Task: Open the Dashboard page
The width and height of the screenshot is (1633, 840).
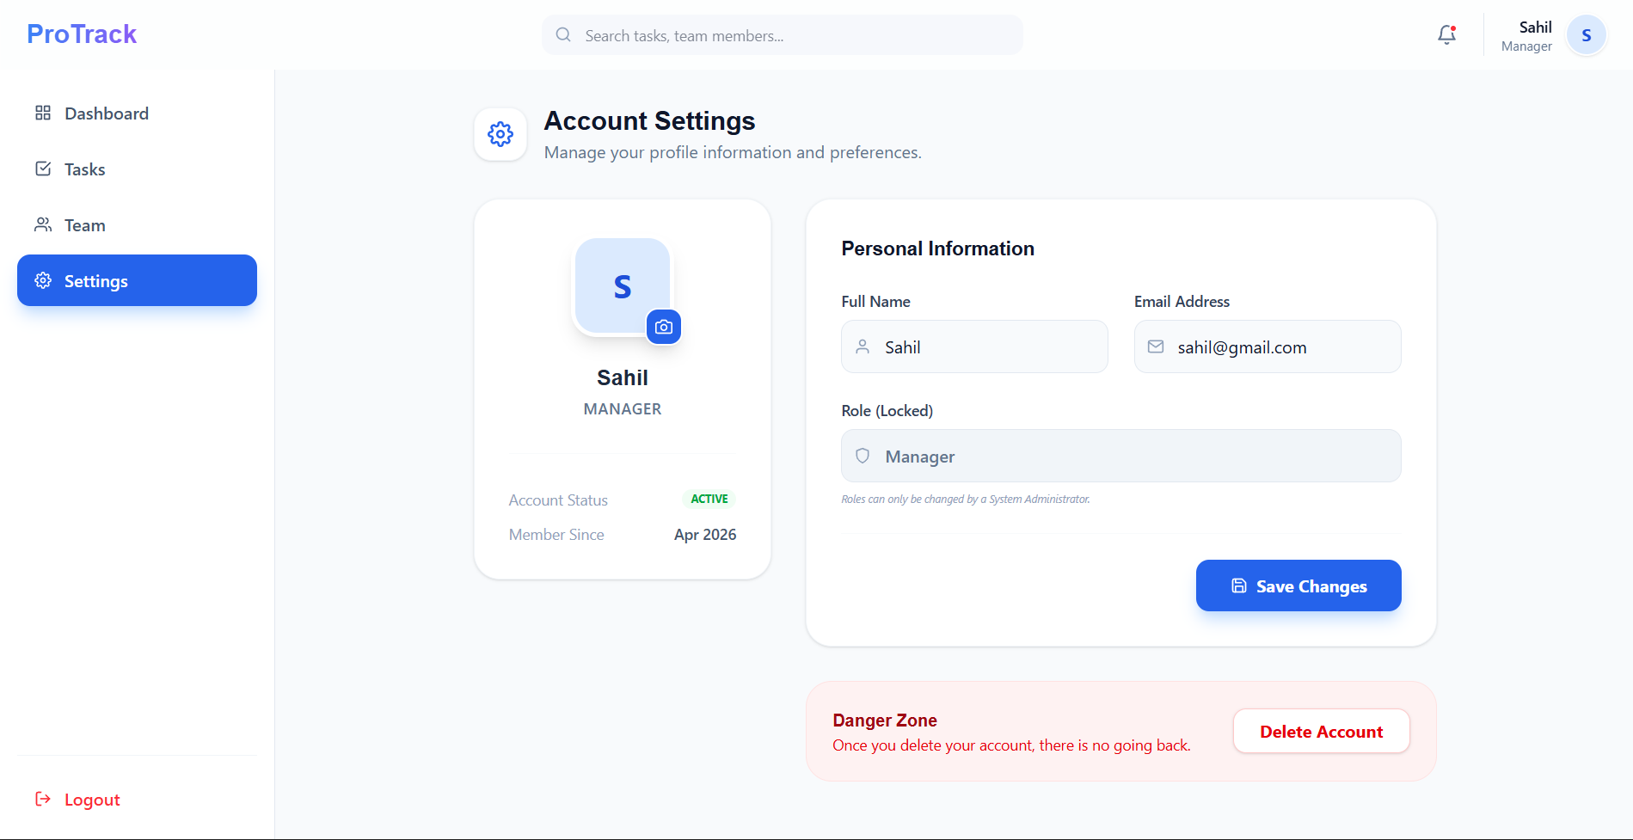Action: [107, 113]
